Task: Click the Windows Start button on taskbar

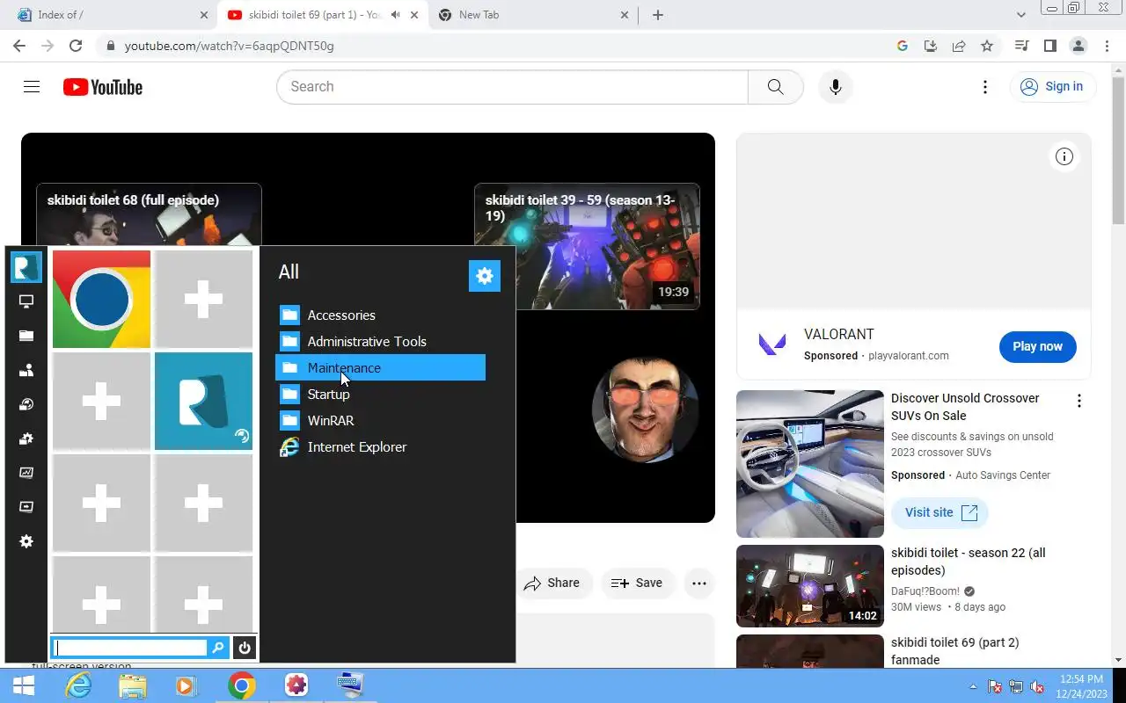Action: [24, 685]
